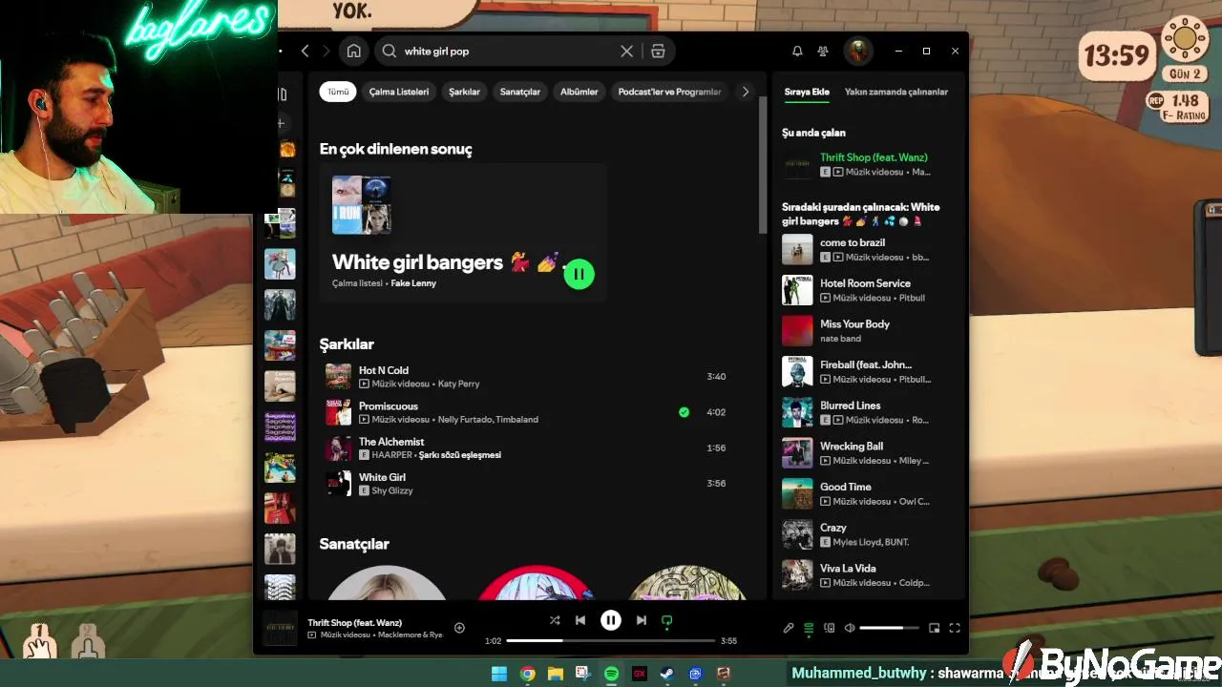Select Fireball in queue
The width and height of the screenshot is (1222, 687).
click(869, 371)
